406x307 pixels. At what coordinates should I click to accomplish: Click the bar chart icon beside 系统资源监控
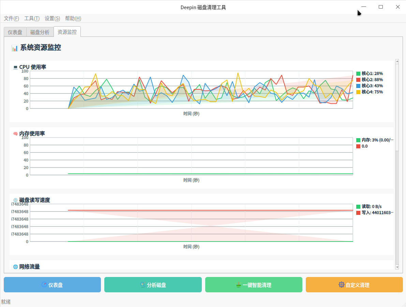point(15,48)
